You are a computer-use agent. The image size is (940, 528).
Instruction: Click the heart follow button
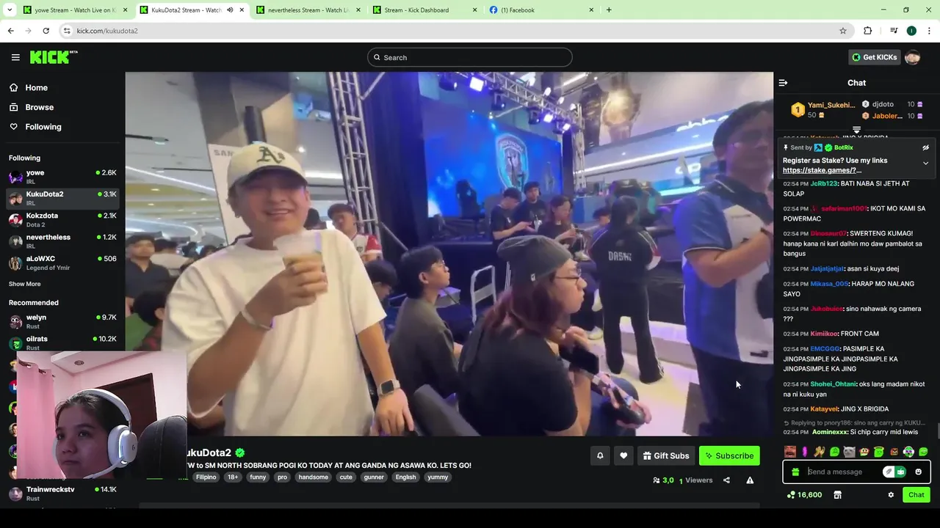623,455
